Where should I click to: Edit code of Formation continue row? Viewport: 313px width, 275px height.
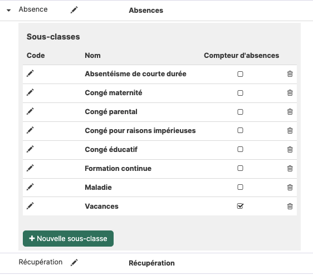30,168
